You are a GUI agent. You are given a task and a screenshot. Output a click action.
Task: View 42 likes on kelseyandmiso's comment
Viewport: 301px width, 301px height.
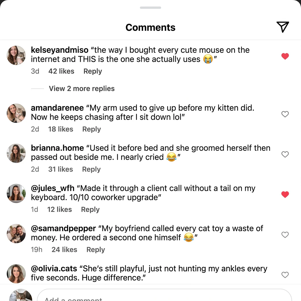[x=61, y=71]
